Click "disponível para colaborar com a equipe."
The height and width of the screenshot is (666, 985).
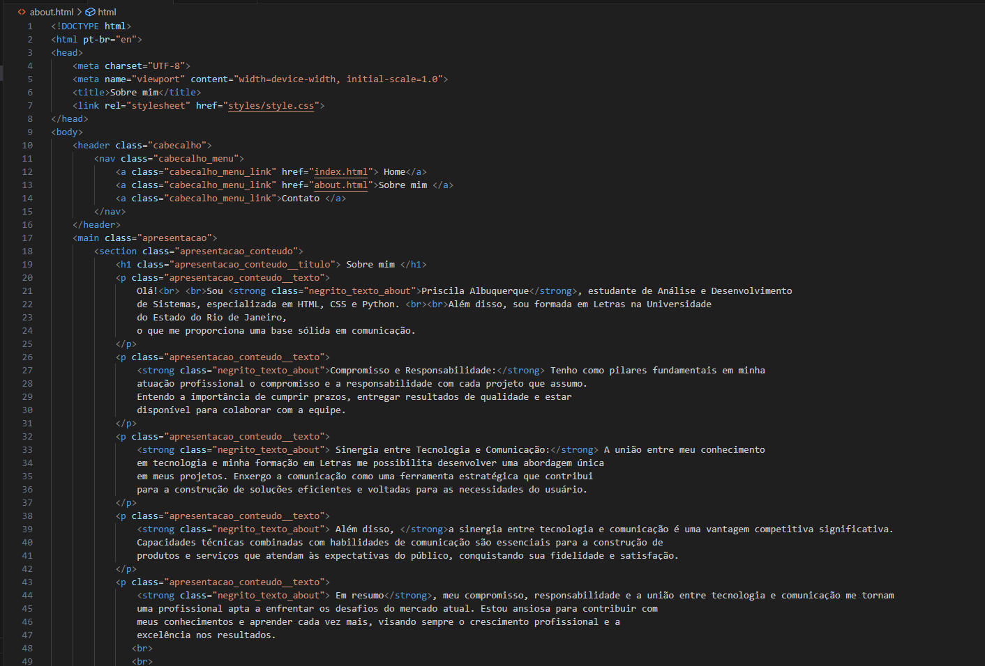[241, 410]
